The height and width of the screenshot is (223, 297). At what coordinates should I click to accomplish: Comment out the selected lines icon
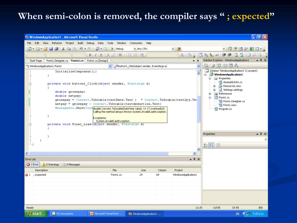point(236,55)
